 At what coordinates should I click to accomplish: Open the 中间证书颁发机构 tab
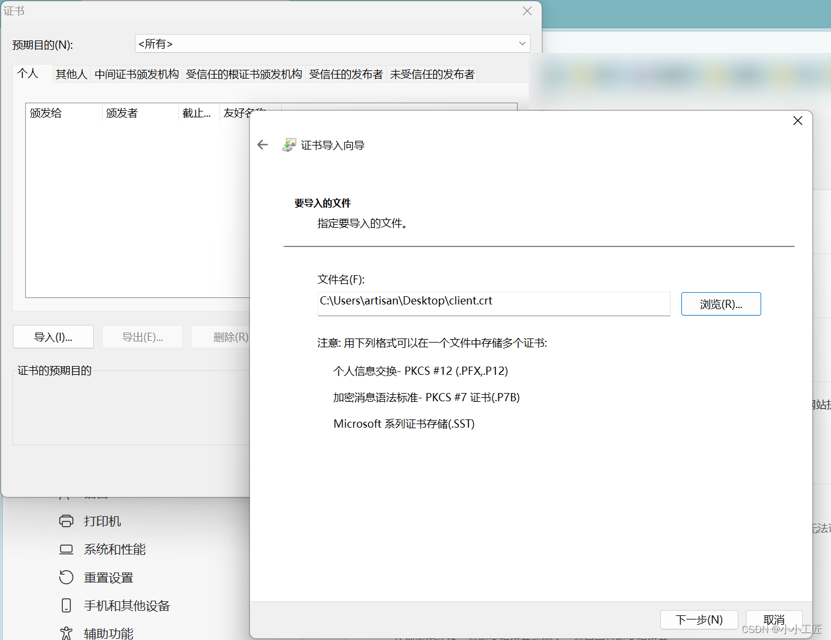[137, 74]
